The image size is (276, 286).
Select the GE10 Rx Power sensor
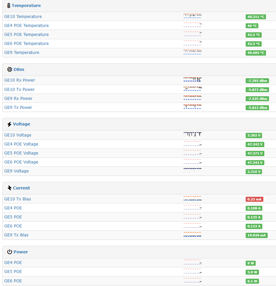(20, 80)
